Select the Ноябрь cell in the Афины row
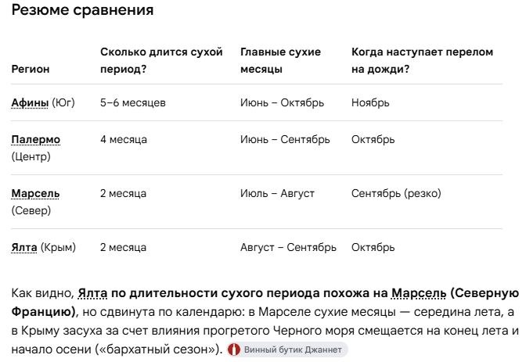Screen dimensions: 526x362 coord(370,102)
